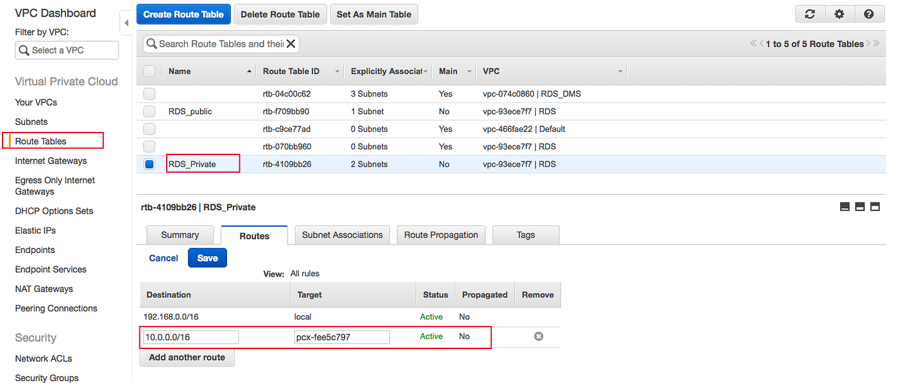
Task: Jump to the last page of route tables
Action: 876,44
